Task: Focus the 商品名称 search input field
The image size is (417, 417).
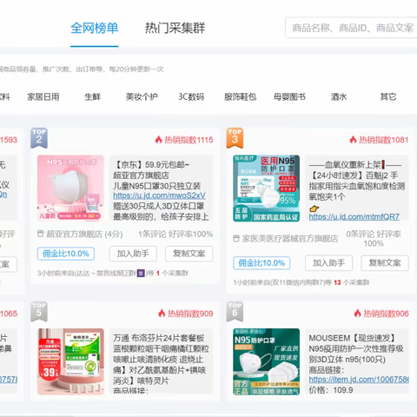Action: (x=351, y=28)
